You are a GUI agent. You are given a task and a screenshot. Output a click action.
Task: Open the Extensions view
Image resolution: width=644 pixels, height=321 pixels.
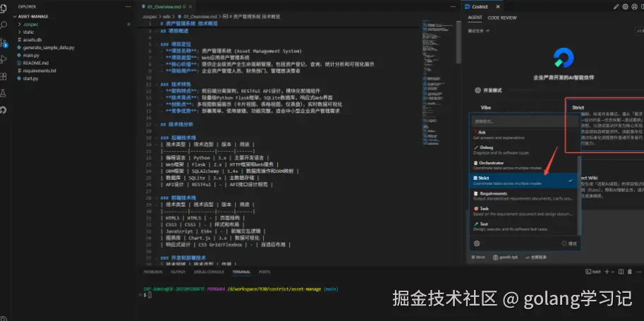point(4,76)
